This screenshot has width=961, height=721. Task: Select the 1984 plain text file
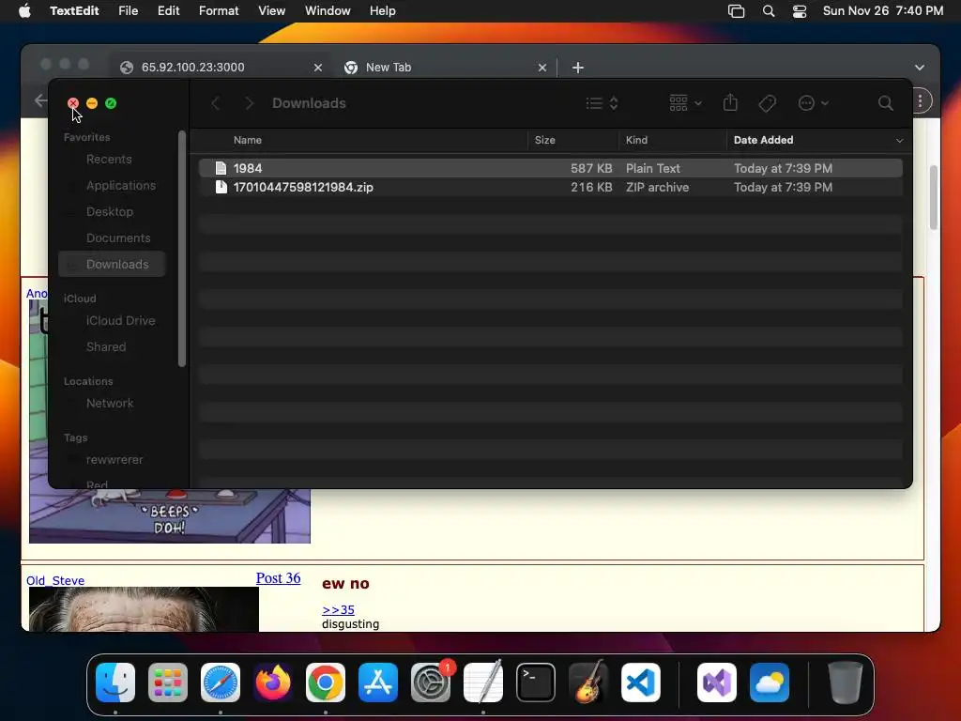click(x=550, y=168)
